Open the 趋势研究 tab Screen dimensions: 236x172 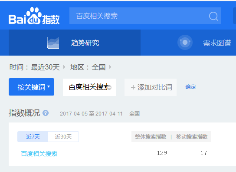click(x=75, y=43)
